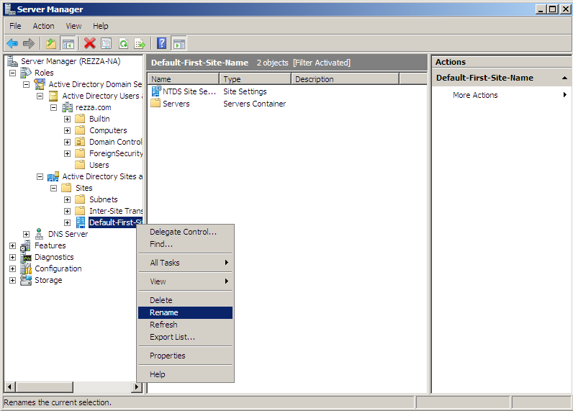Click the Features node icon
Image resolution: width=573 pixels, height=411 pixels.
pyautogui.click(x=26, y=245)
